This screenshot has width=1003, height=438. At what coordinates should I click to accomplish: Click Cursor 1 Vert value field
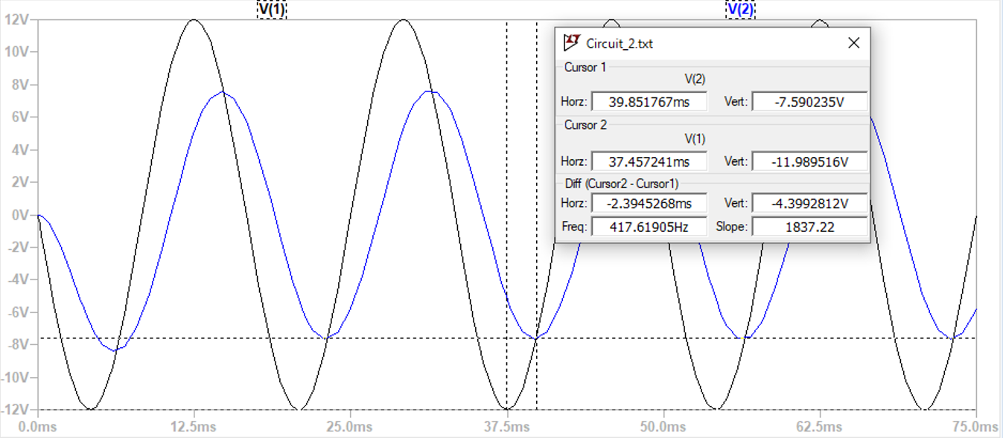[809, 102]
